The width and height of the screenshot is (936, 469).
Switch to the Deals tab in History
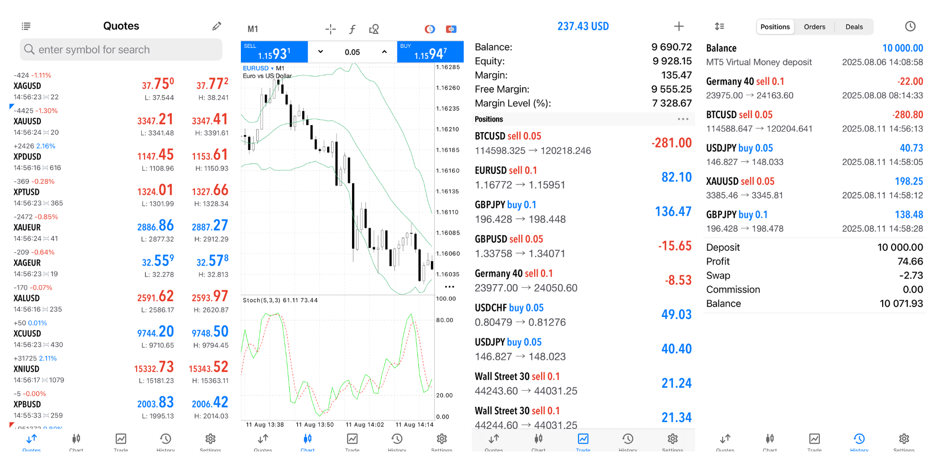(854, 26)
